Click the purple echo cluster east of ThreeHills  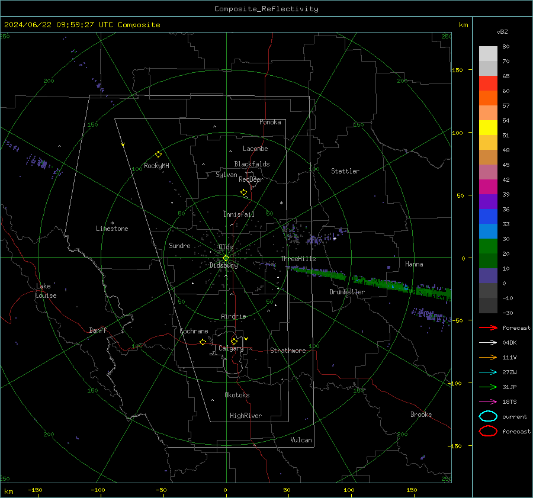[316, 239]
